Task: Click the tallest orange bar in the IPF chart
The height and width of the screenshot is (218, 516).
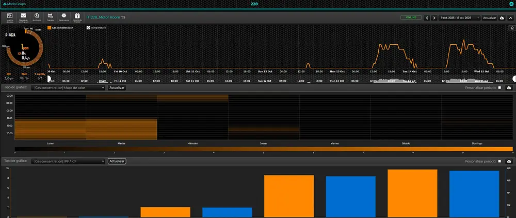Action: pos(412,193)
